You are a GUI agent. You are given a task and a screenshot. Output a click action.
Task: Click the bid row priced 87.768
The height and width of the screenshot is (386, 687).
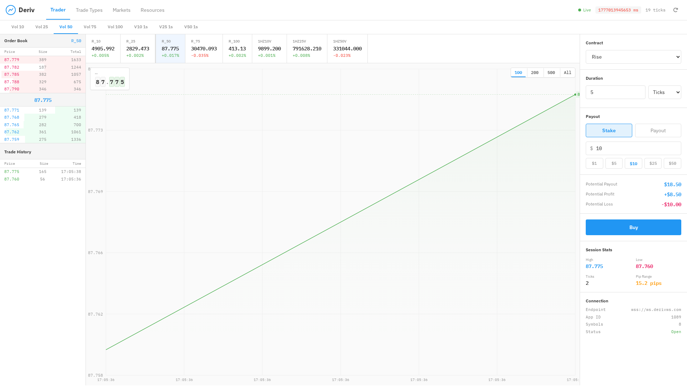[43, 117]
